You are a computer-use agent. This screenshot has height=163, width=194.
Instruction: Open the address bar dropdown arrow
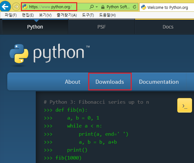pyautogui.click(x=97, y=7)
